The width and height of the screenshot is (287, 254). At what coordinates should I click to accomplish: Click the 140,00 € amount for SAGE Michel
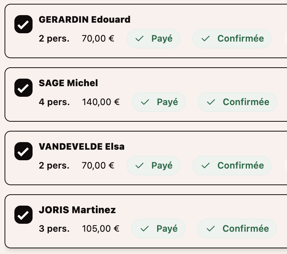click(101, 102)
